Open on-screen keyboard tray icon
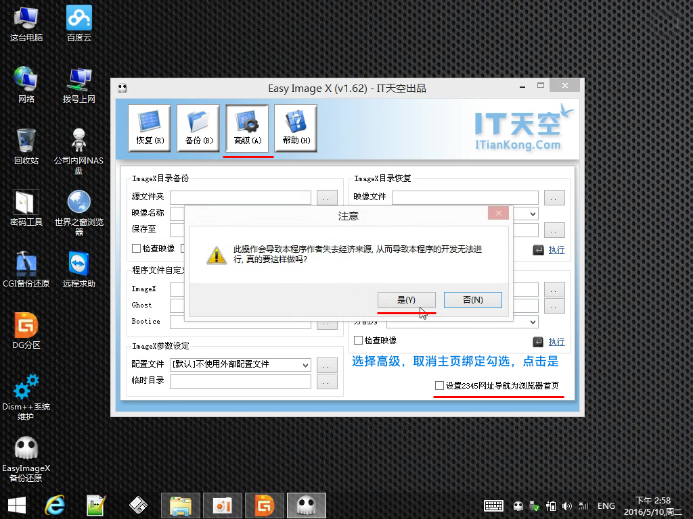 tap(493, 505)
